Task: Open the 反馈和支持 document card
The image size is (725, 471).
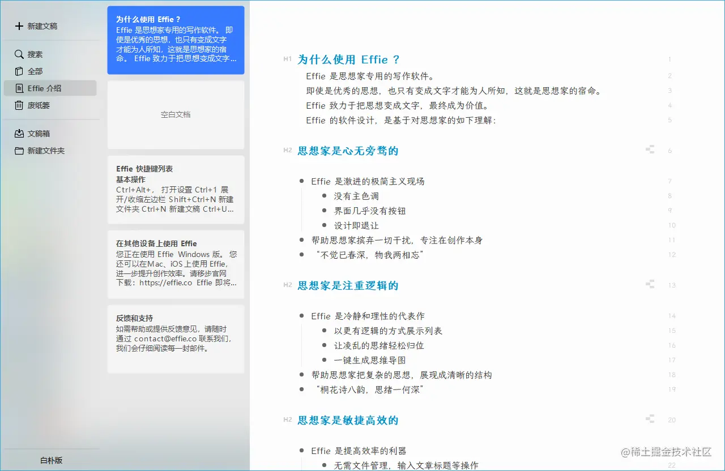Action: tap(176, 339)
